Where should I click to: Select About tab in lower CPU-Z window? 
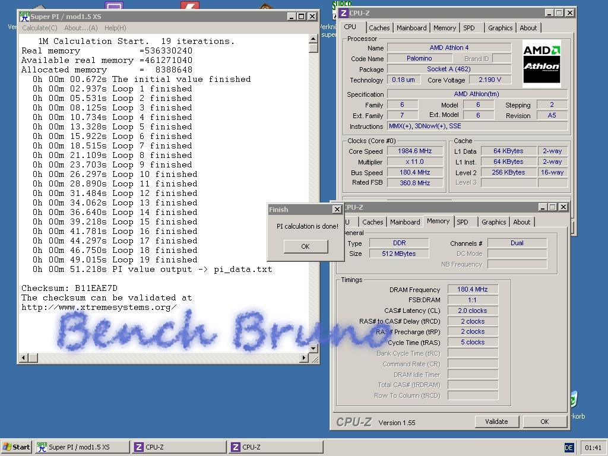coord(521,222)
